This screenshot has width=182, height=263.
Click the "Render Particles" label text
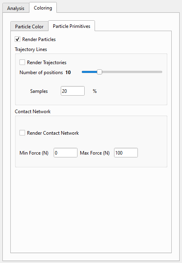tap(39, 39)
